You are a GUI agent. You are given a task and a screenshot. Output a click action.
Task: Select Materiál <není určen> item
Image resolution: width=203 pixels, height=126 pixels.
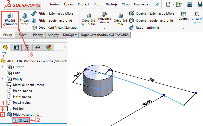click(x=25, y=85)
